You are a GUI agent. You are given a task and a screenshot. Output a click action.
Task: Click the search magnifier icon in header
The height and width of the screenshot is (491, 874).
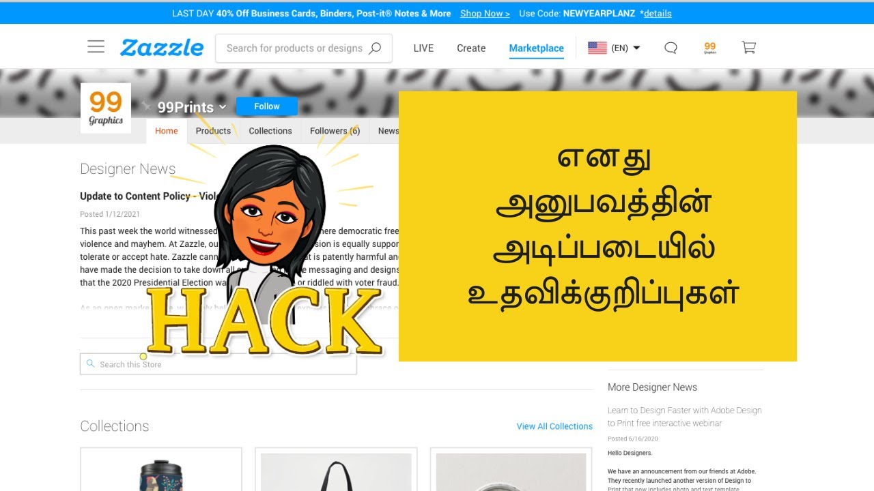tap(375, 48)
